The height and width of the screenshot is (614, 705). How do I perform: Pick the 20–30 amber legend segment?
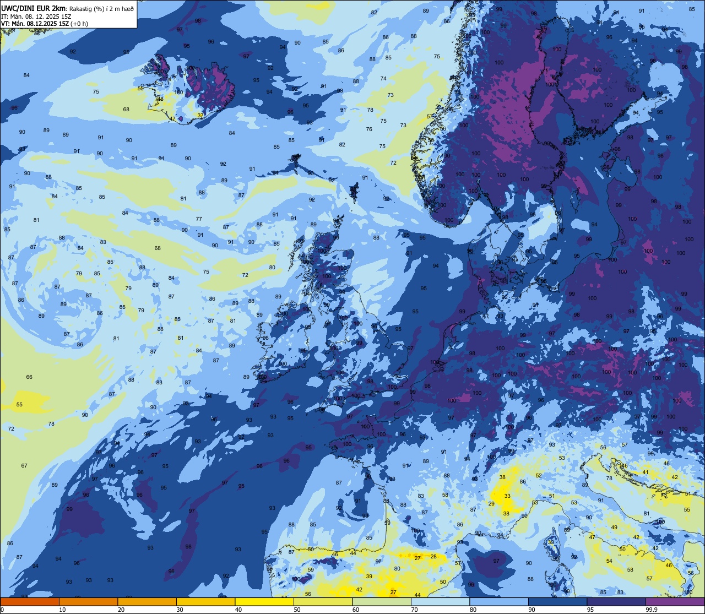(147, 601)
